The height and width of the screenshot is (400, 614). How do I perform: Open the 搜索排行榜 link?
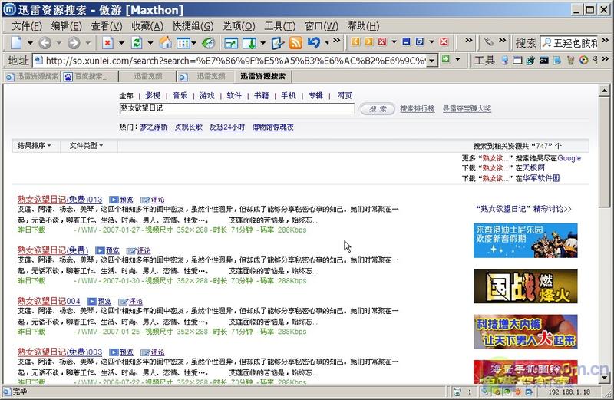tap(418, 109)
